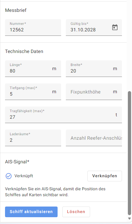Viewport: 132px width, 224px height.
Task: Select the Breite input field
Action: [94, 69]
